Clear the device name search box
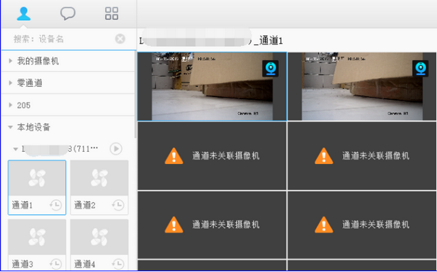 coord(120,39)
